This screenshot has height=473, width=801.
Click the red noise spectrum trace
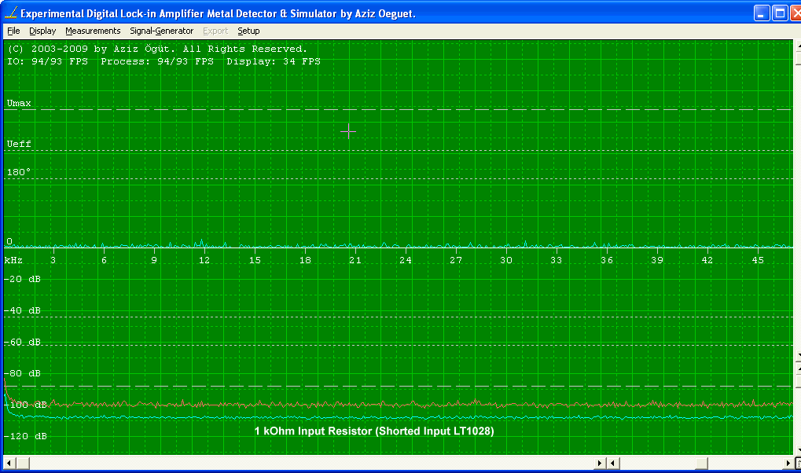393,405
